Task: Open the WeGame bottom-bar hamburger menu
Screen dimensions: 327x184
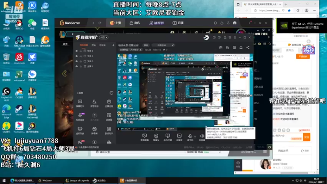Action: [x=265, y=152]
